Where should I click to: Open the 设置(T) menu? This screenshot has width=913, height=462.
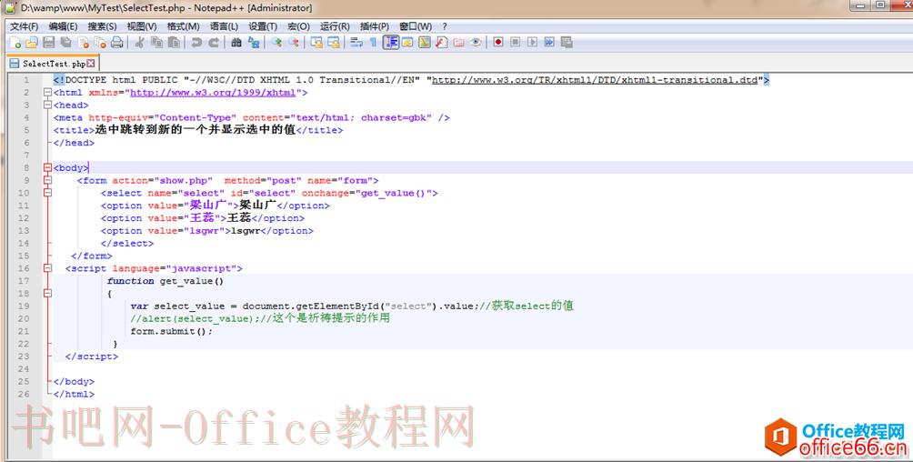tap(263, 26)
